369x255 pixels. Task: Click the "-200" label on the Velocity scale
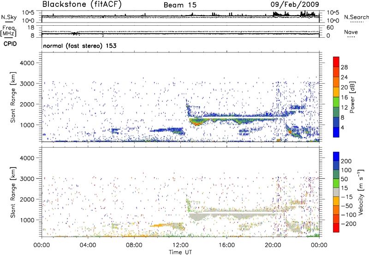point(348,224)
